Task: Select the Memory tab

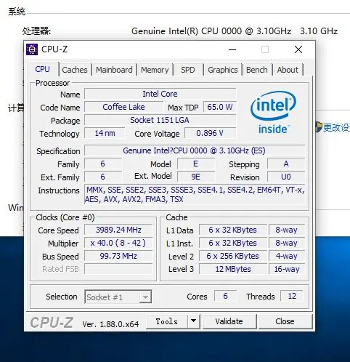Action: (155, 70)
